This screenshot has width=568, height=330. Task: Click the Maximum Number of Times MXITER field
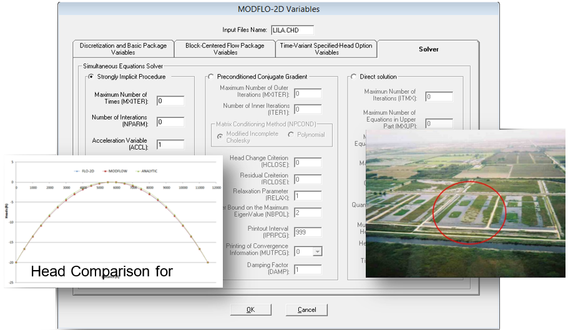(170, 100)
